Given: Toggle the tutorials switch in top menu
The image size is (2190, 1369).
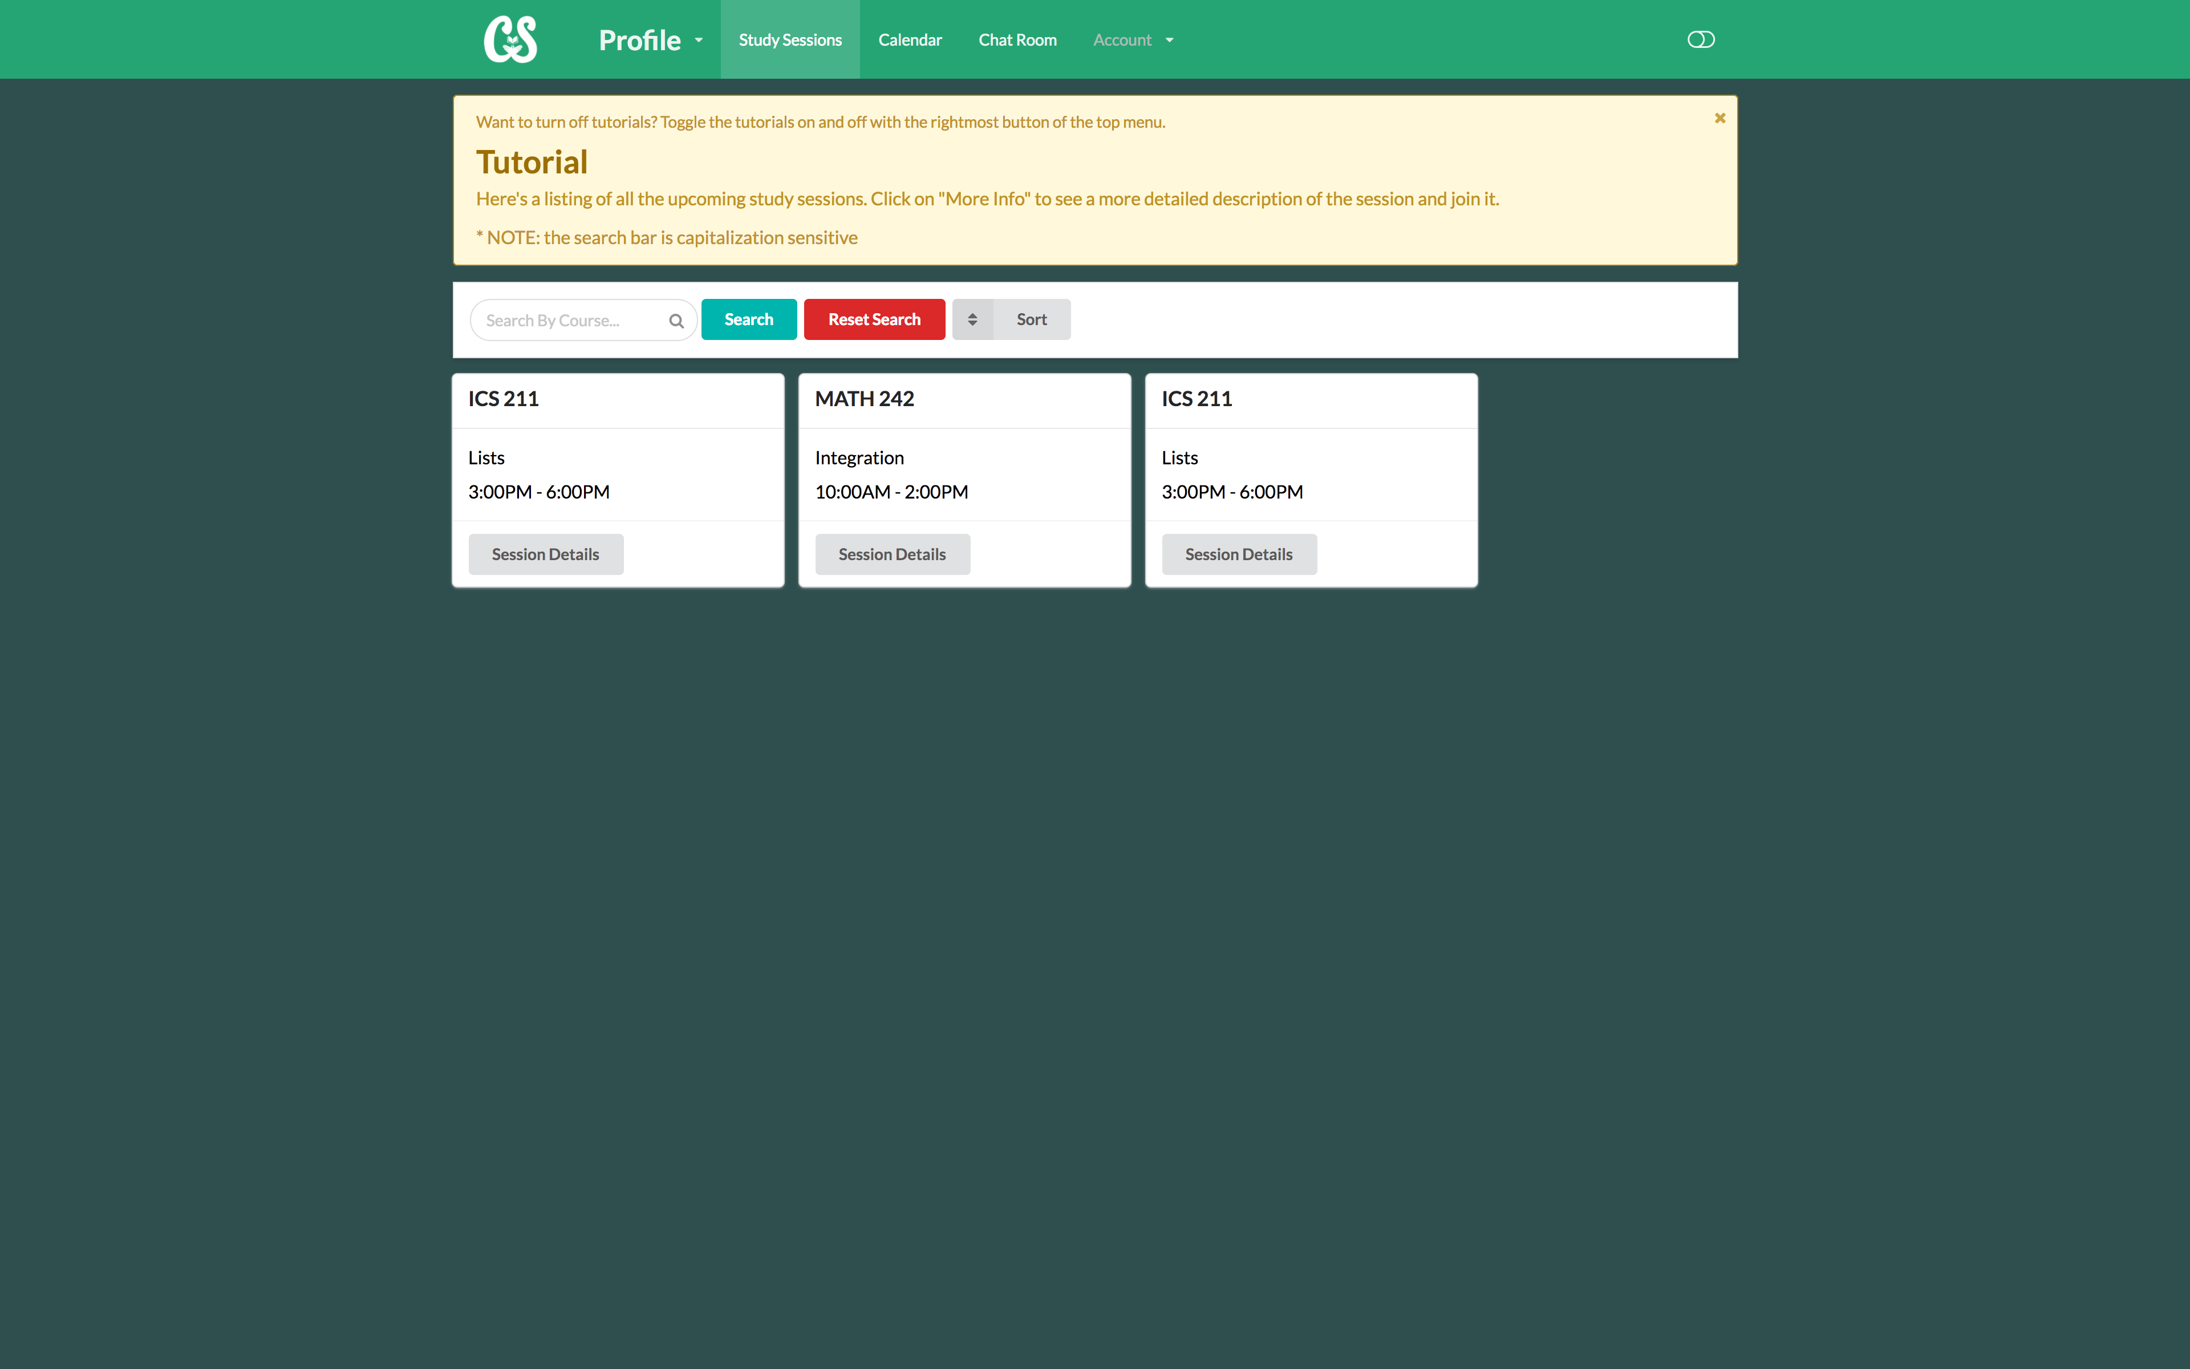Looking at the screenshot, I should [1701, 39].
